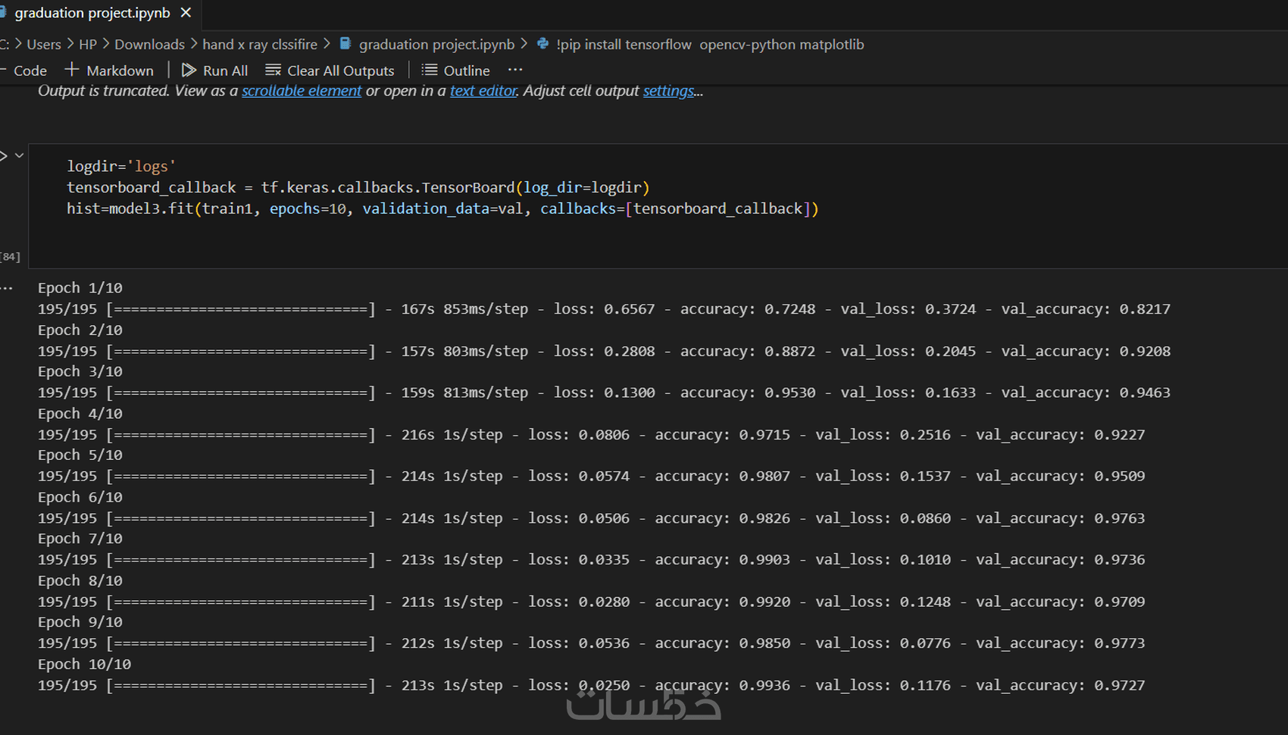Image resolution: width=1288 pixels, height=735 pixels.
Task: Open the cell output 'settings' link
Action: point(668,91)
